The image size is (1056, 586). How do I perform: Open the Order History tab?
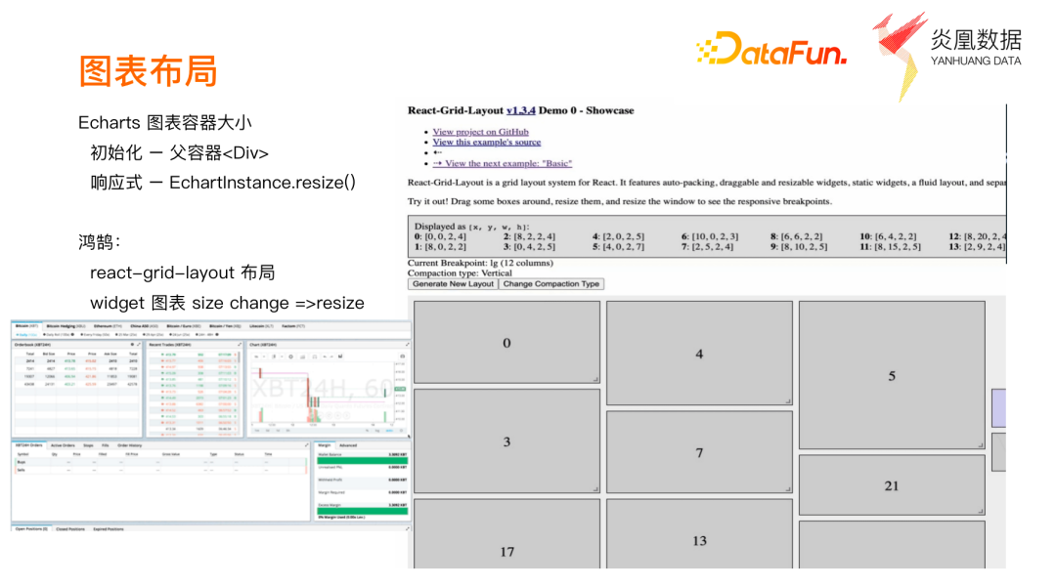pos(129,445)
